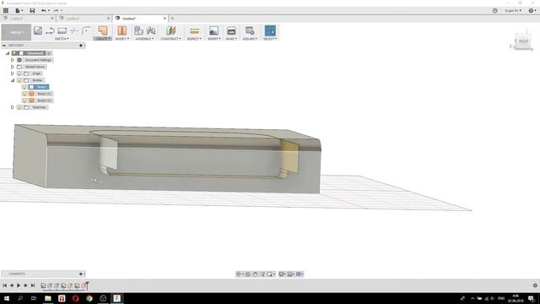Open the job status clock icon

(495, 11)
